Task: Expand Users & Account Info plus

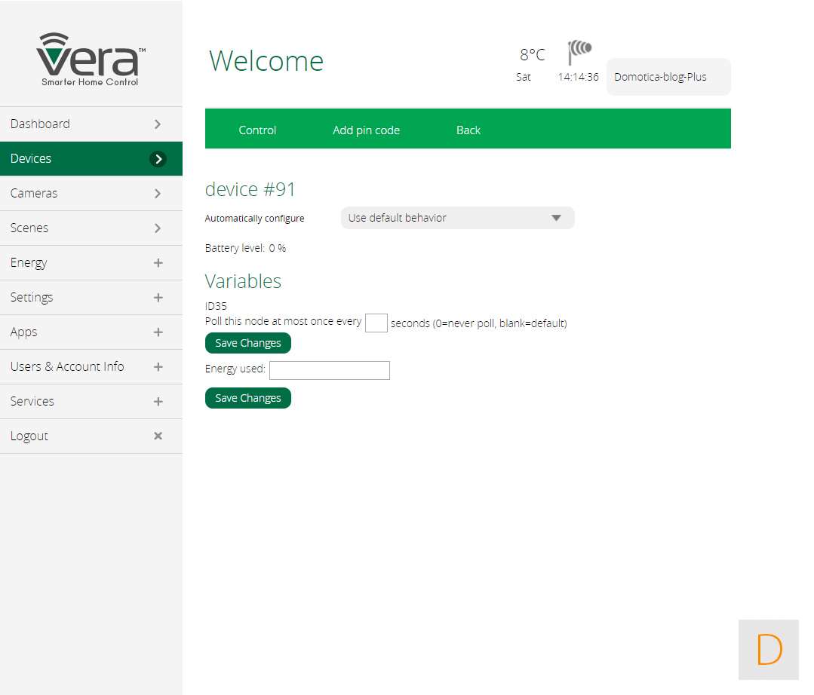Action: (x=158, y=367)
